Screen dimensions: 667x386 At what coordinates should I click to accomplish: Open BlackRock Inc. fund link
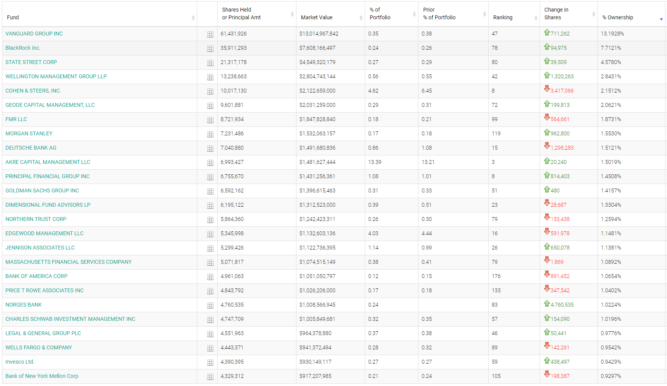(23, 48)
